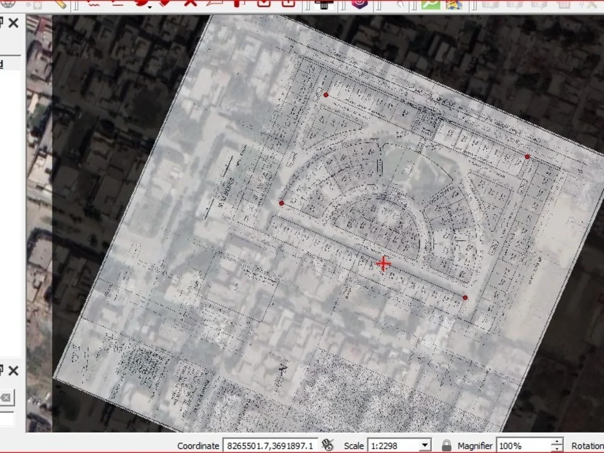Click the 'Magnifier' label in status bar
Screen dimensions: 604x453
point(475,446)
